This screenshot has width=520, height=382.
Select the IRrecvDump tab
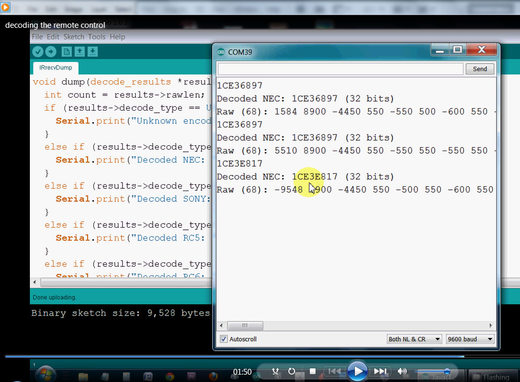click(56, 68)
